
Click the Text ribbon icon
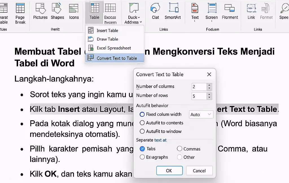(195, 8)
